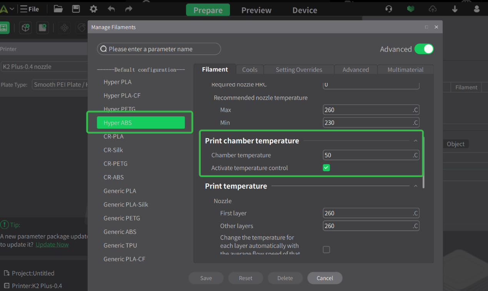Click the open folder icon
Screen dimensions: 488x291
[x=58, y=9]
